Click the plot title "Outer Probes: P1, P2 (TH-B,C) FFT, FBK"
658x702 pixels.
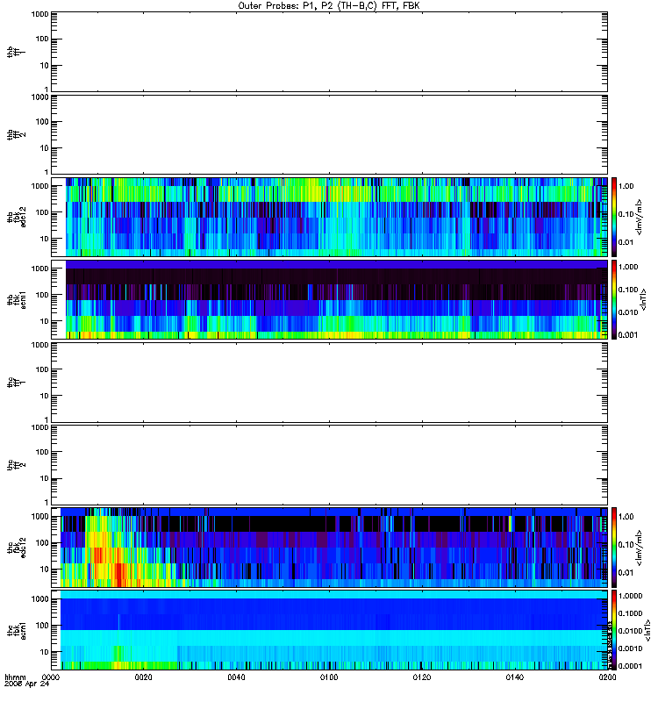pyautogui.click(x=329, y=6)
